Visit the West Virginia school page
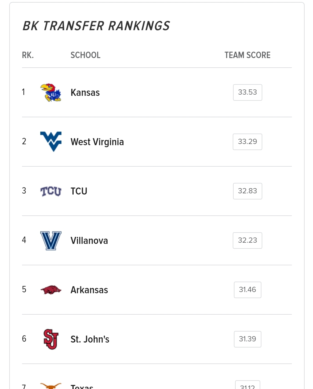 point(97,142)
